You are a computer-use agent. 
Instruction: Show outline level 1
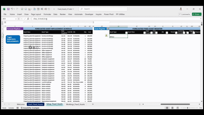[2, 22]
